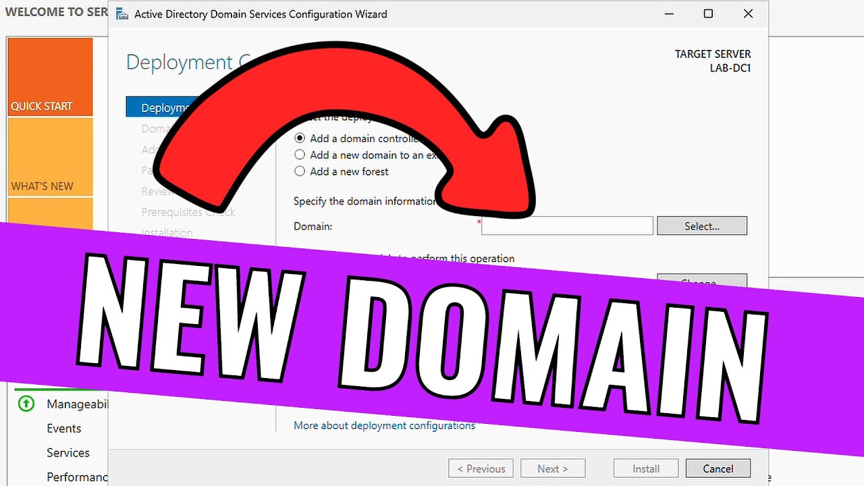Click the green Manageability status icon

26,404
